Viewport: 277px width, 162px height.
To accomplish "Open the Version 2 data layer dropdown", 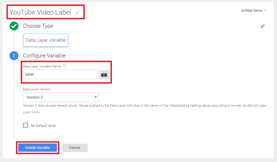I will pyautogui.click(x=60, y=97).
